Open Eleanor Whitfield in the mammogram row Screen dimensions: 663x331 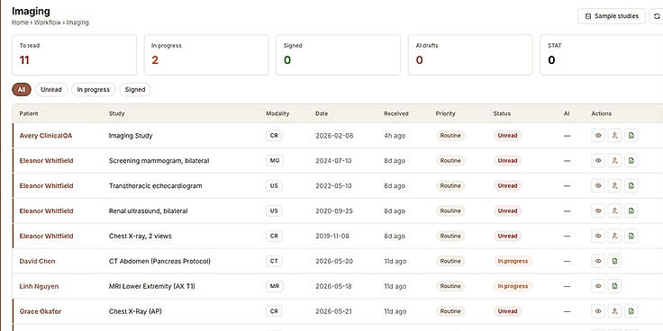point(46,160)
